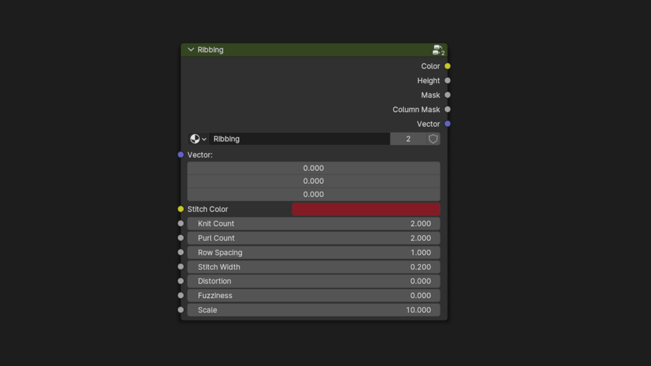Click the Purl Count value field
The width and height of the screenshot is (651, 366).
coord(314,238)
